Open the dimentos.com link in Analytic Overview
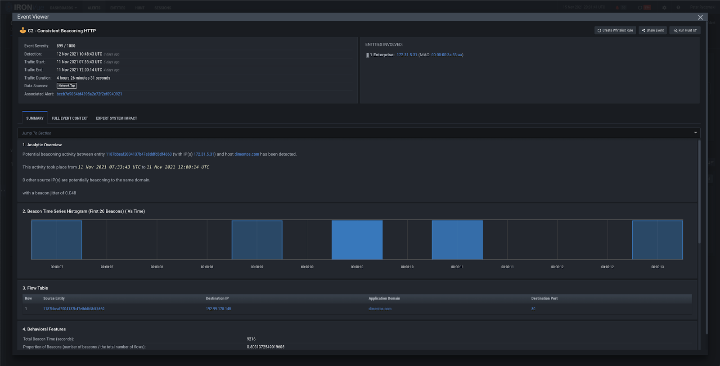This screenshot has width=720, height=366. point(247,154)
